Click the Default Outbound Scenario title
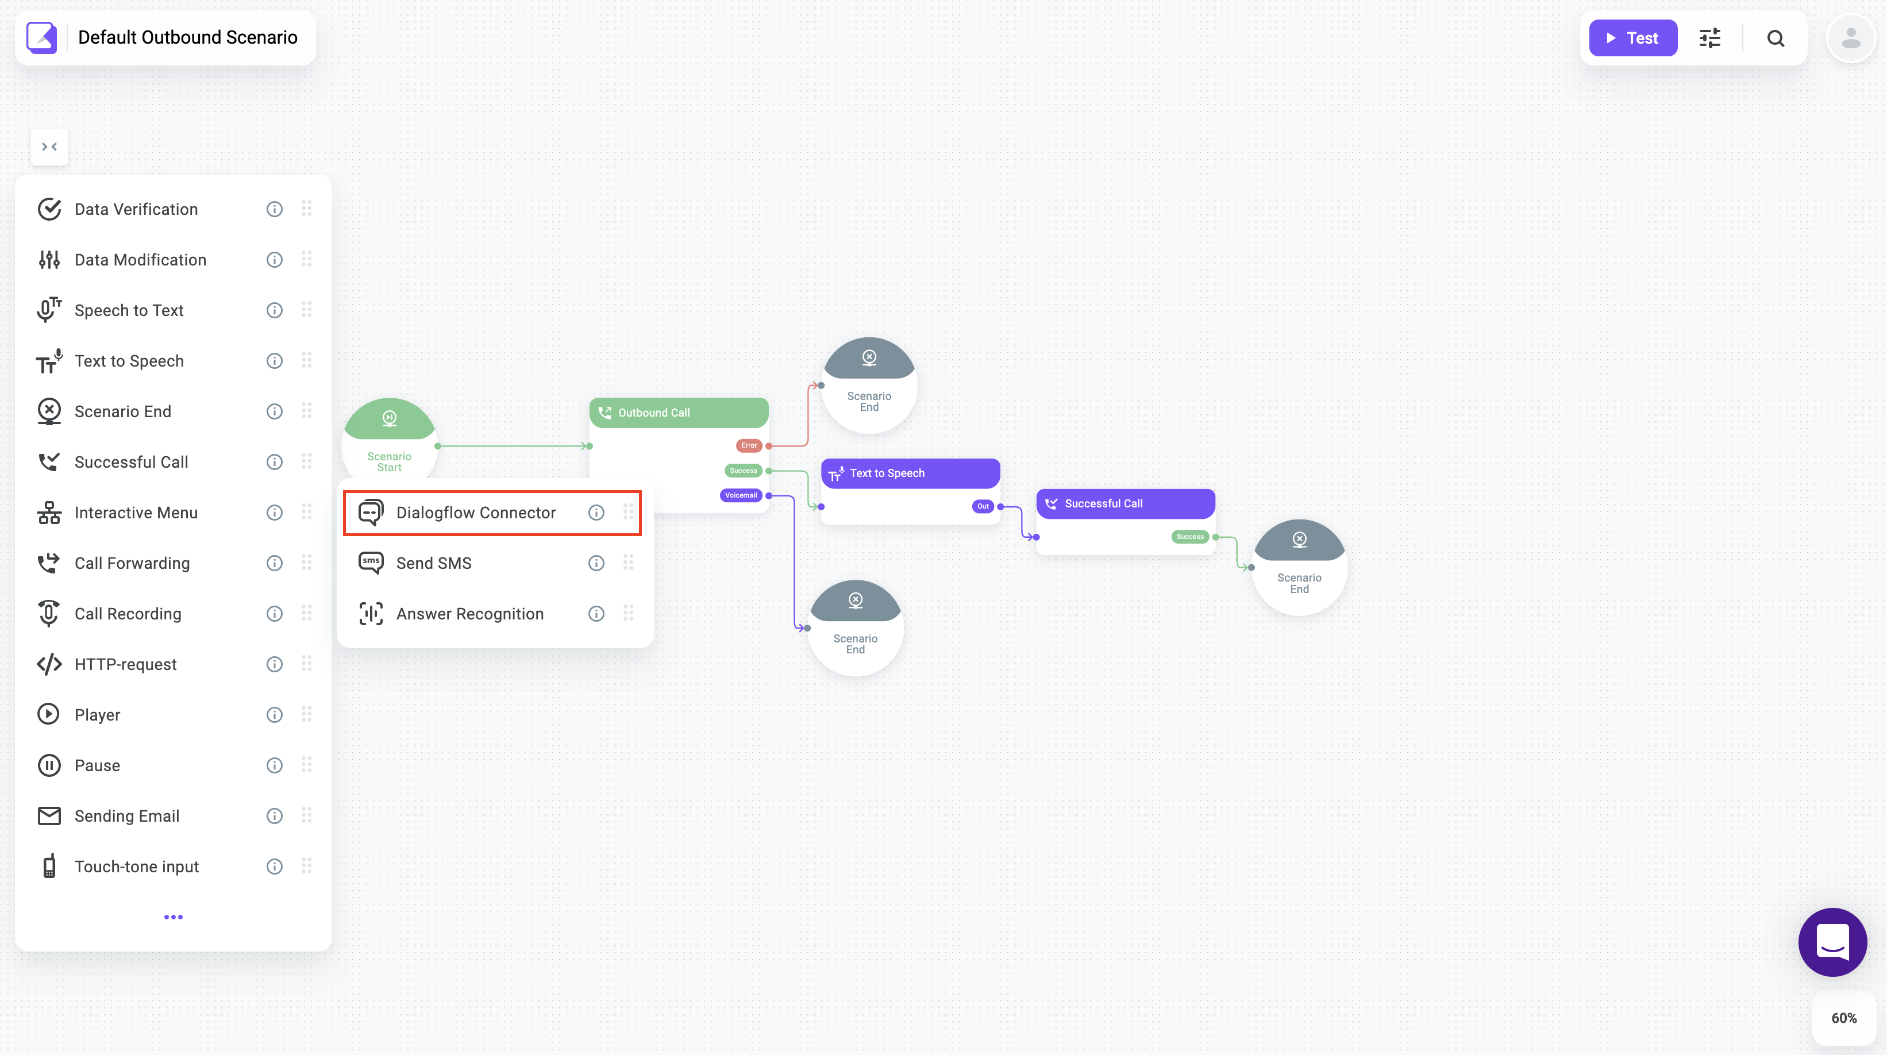 click(187, 37)
